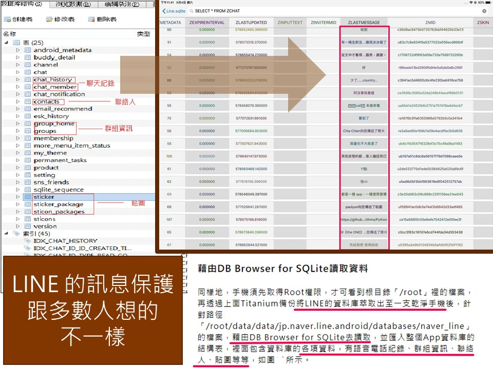This screenshot has width=493, height=369.
Task: Click the table icon beside my_theme
Action: point(28,153)
